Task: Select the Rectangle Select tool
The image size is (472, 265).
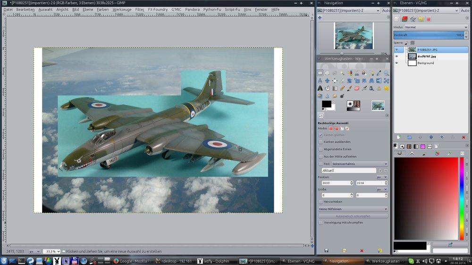Action: pyautogui.click(x=320, y=73)
